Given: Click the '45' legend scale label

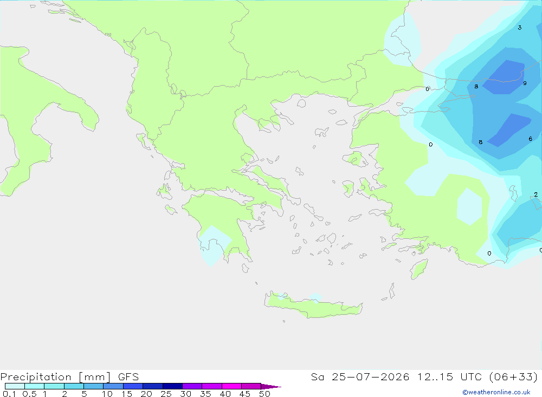Looking at the screenshot, I should click(x=245, y=394).
